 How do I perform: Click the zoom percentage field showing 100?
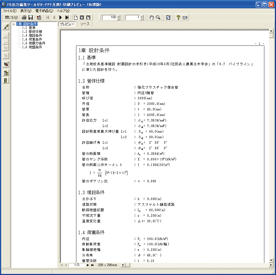tap(109, 17)
